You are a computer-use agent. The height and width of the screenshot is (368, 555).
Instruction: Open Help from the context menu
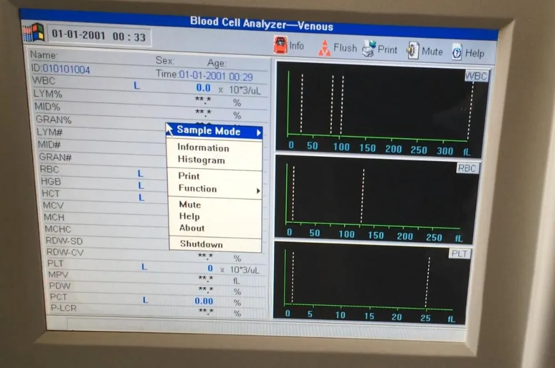pos(189,216)
